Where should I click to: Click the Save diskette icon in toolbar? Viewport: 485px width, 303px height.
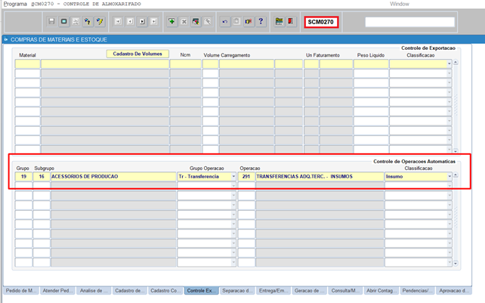[x=51, y=21]
